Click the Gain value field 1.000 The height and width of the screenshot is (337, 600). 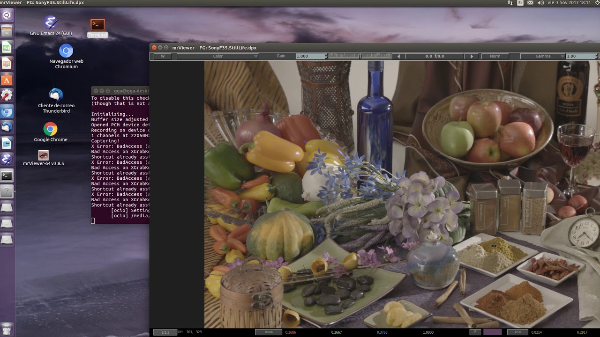coord(310,56)
